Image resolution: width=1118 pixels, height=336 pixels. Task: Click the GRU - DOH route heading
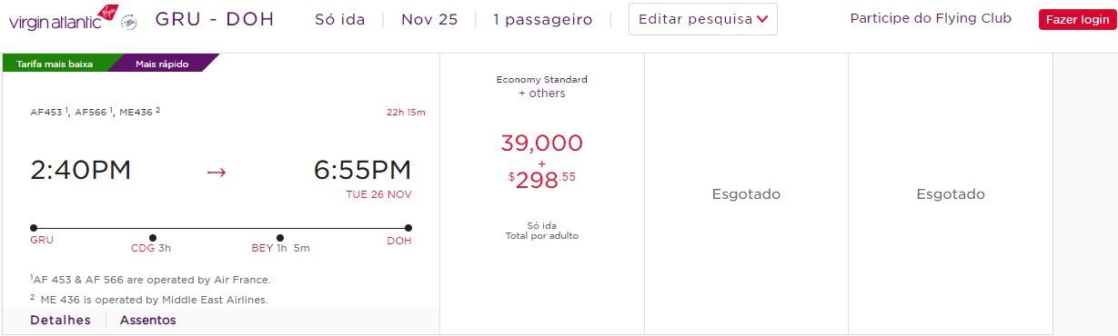215,19
